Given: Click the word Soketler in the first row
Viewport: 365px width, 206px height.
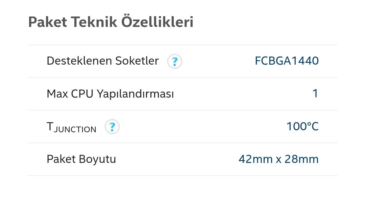Looking at the screenshot, I should 137,61.
